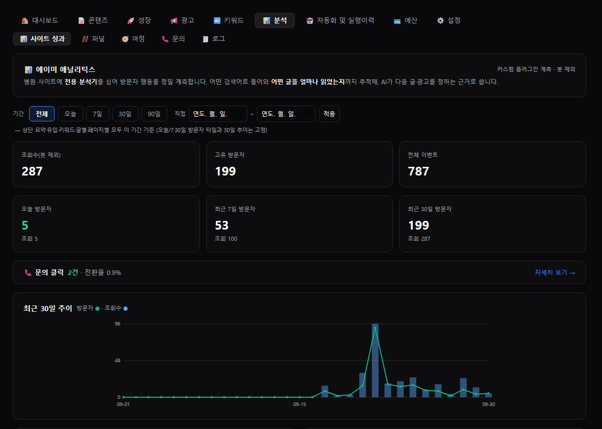Select the 7일 period filter
This screenshot has height=429, width=602.
point(97,114)
